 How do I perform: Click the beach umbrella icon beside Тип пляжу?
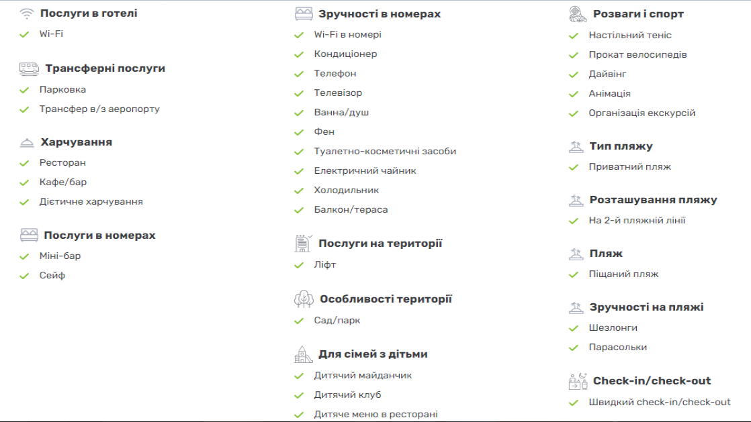tap(576, 146)
